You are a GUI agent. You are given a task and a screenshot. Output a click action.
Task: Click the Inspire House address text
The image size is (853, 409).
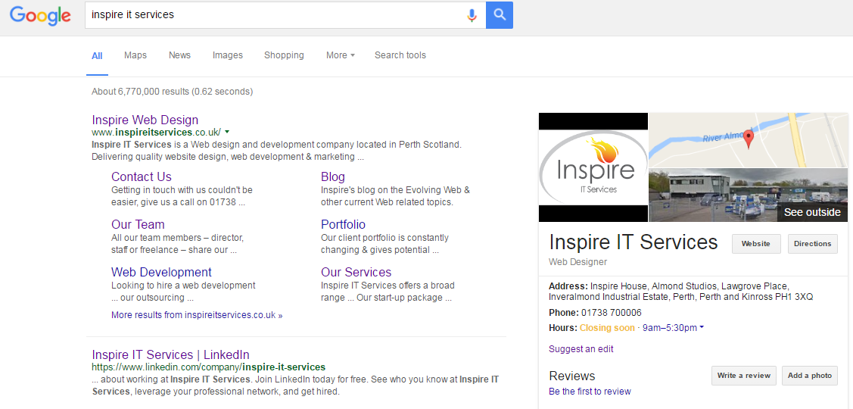click(681, 292)
